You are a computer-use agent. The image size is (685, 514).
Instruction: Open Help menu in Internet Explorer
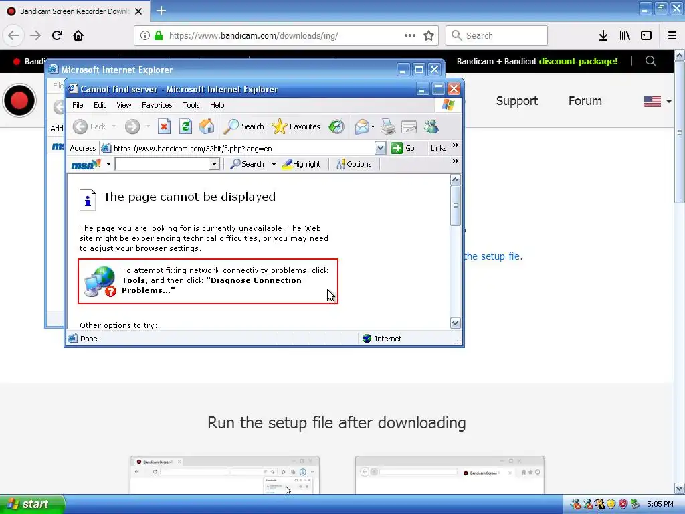tap(217, 105)
